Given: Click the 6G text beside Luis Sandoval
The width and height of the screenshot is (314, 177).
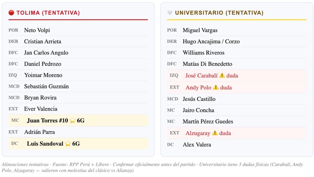Looking at the screenshot, I should click(76, 144).
